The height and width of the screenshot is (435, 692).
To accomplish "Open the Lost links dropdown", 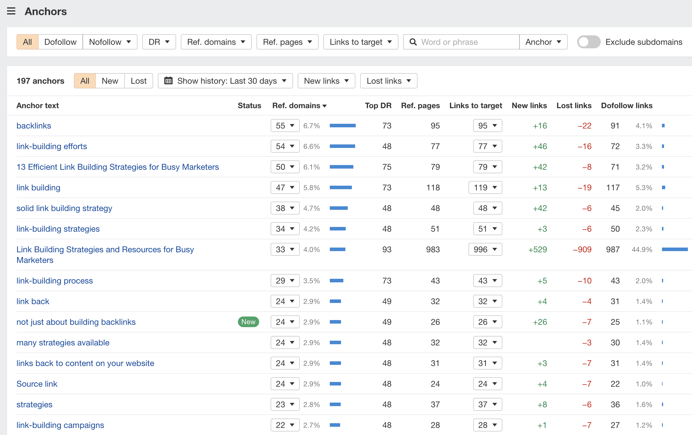I will point(389,81).
